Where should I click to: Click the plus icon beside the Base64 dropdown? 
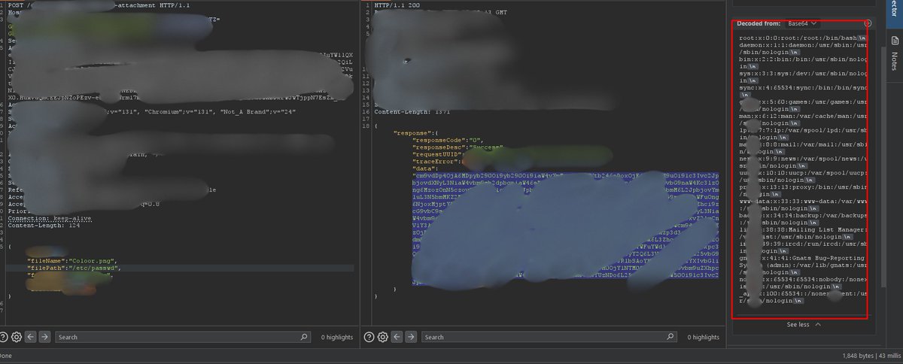click(868, 24)
